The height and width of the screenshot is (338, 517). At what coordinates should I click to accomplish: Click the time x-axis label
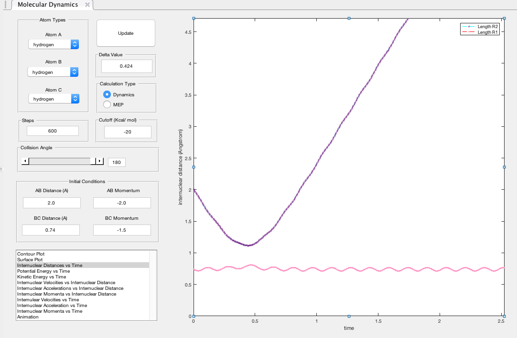(349, 328)
